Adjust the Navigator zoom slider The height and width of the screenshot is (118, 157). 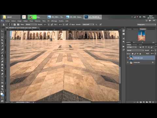tap(142, 43)
